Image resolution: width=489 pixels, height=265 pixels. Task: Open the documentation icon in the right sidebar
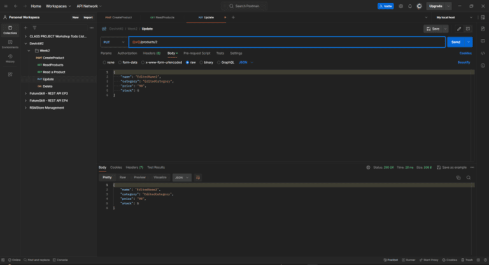coord(483,29)
